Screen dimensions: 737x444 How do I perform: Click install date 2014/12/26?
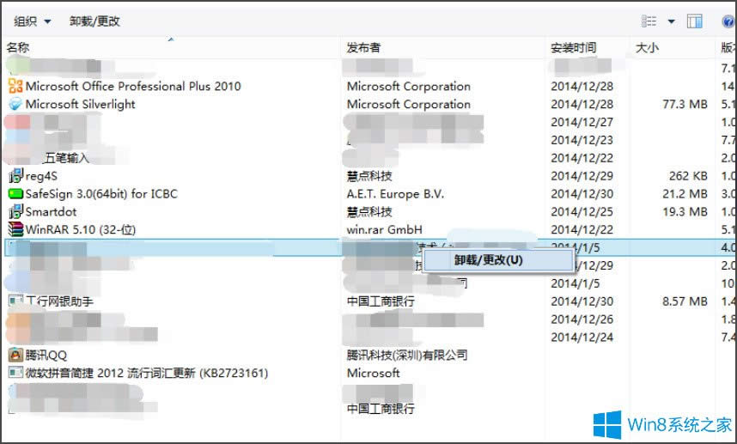pyautogui.click(x=582, y=319)
